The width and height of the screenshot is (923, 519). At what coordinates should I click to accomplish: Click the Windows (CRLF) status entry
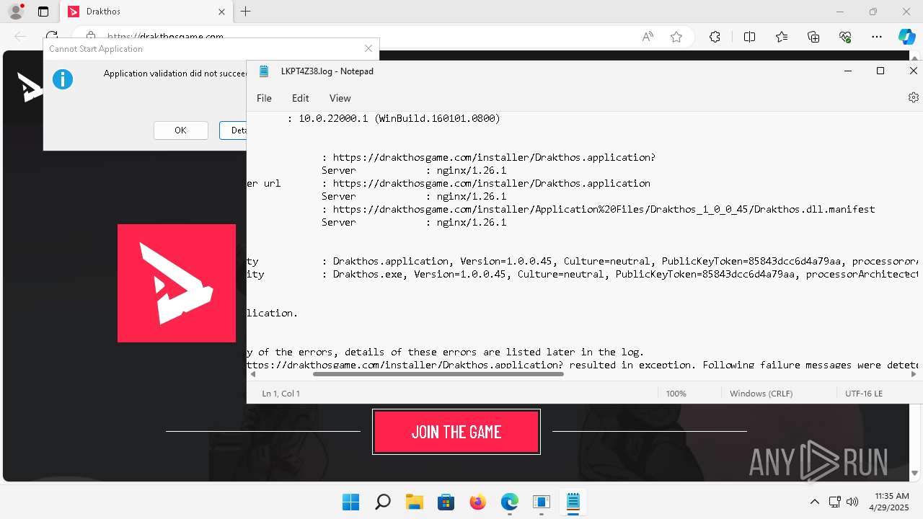pyautogui.click(x=761, y=394)
